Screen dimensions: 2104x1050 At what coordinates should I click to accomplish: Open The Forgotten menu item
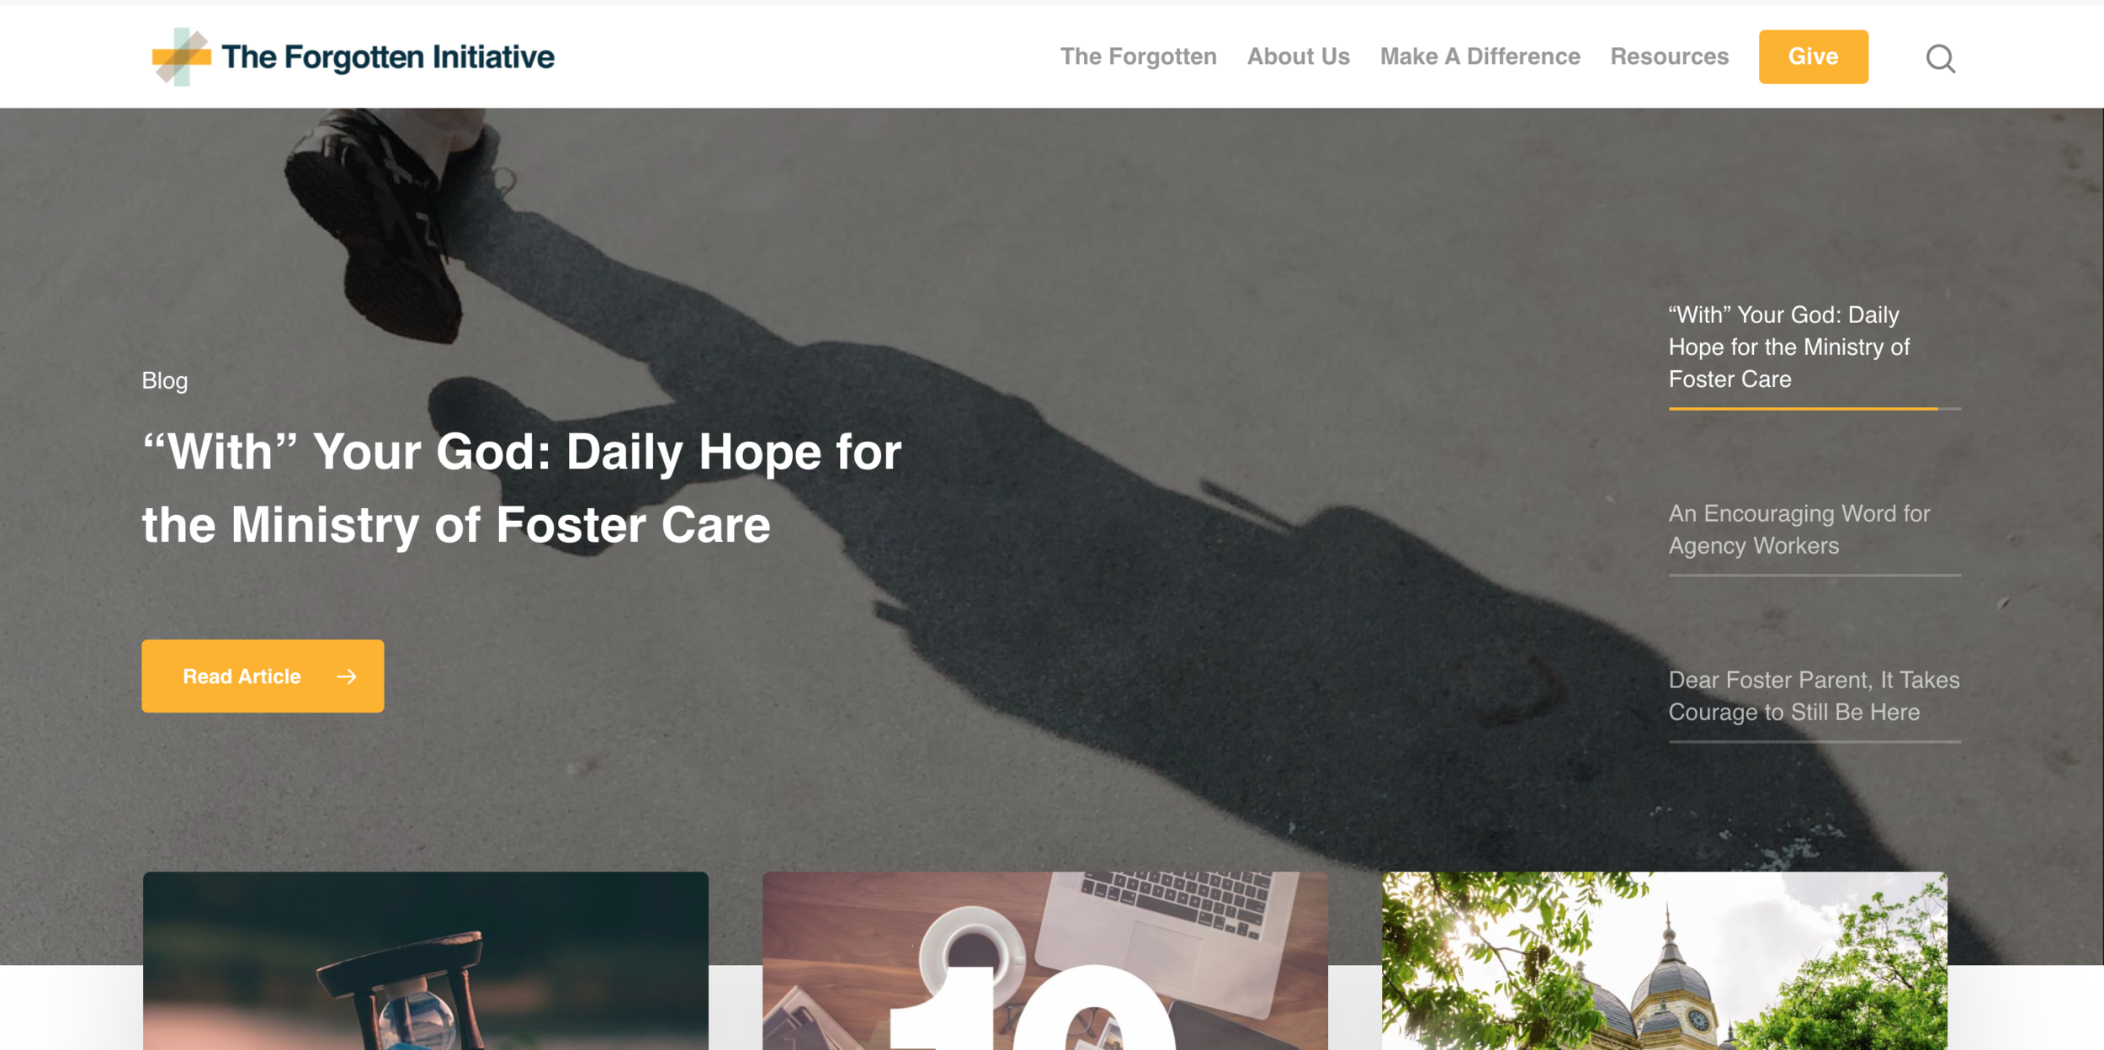(x=1138, y=56)
